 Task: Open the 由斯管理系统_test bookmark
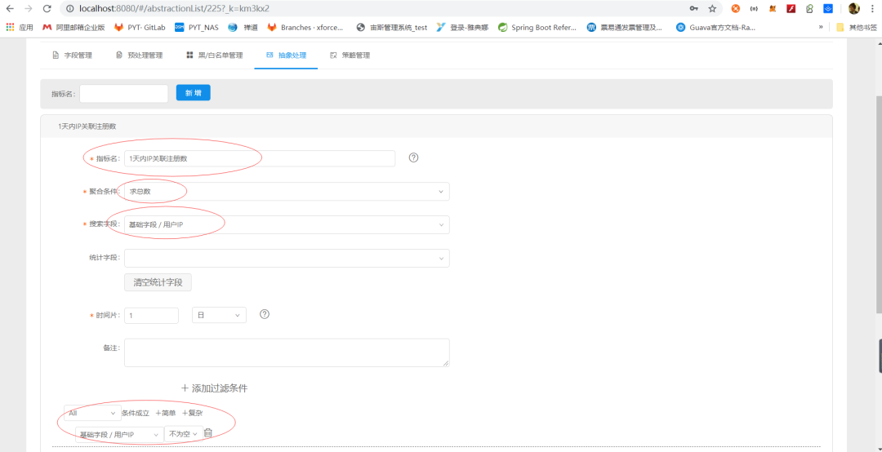tap(392, 27)
